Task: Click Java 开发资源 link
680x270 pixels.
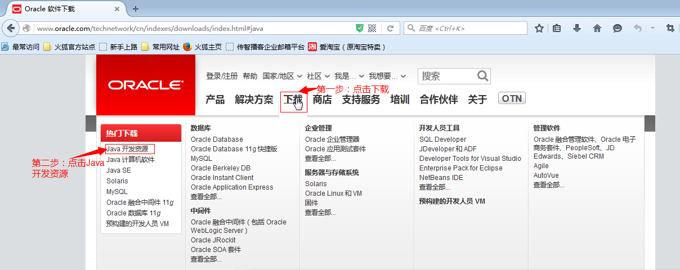Action: point(127,149)
